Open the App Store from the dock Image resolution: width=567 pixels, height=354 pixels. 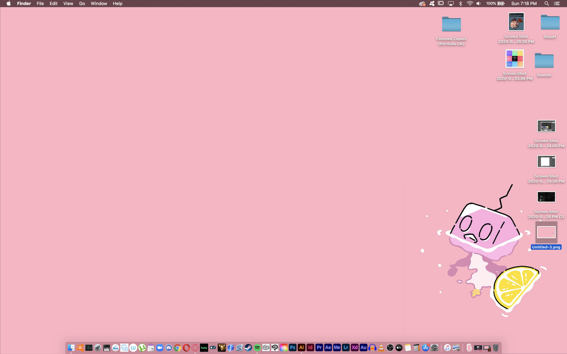tap(425, 348)
